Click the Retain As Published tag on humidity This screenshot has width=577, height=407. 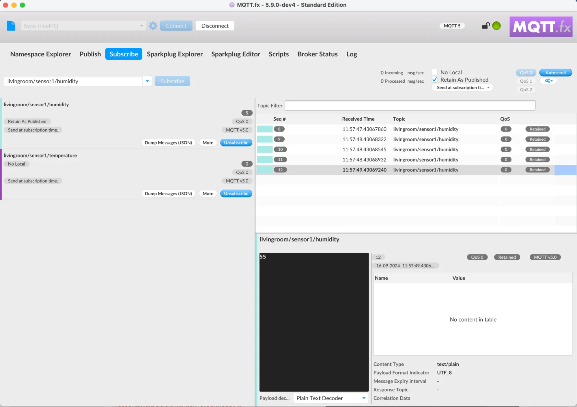click(x=27, y=122)
